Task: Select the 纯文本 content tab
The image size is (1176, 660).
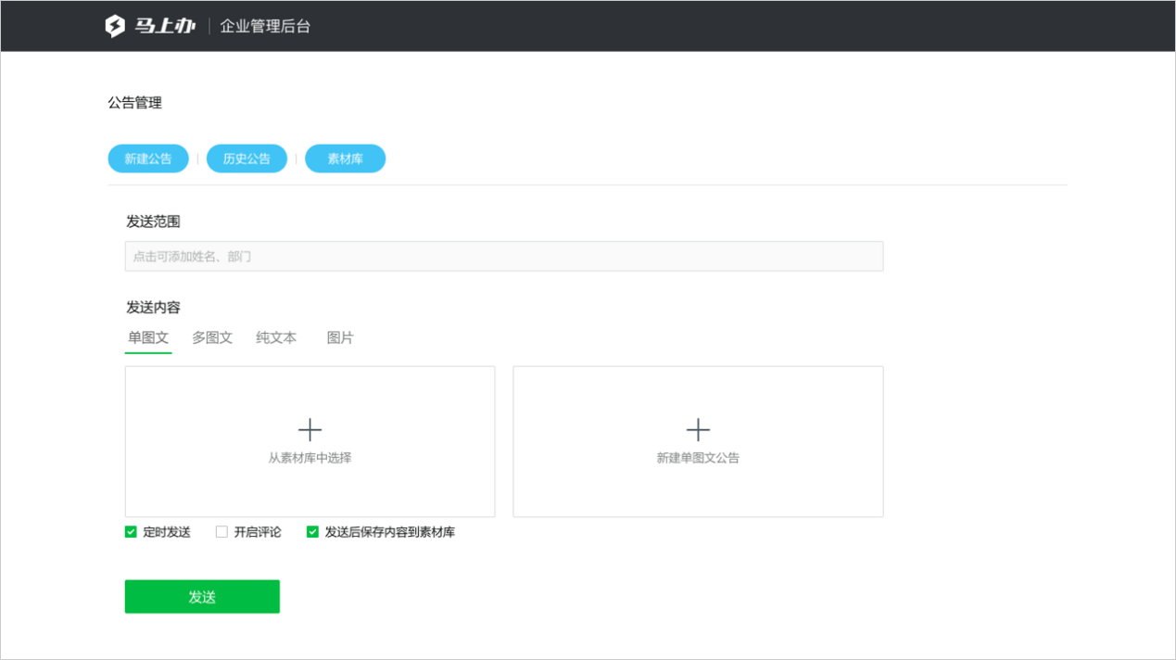Action: pyautogui.click(x=276, y=338)
